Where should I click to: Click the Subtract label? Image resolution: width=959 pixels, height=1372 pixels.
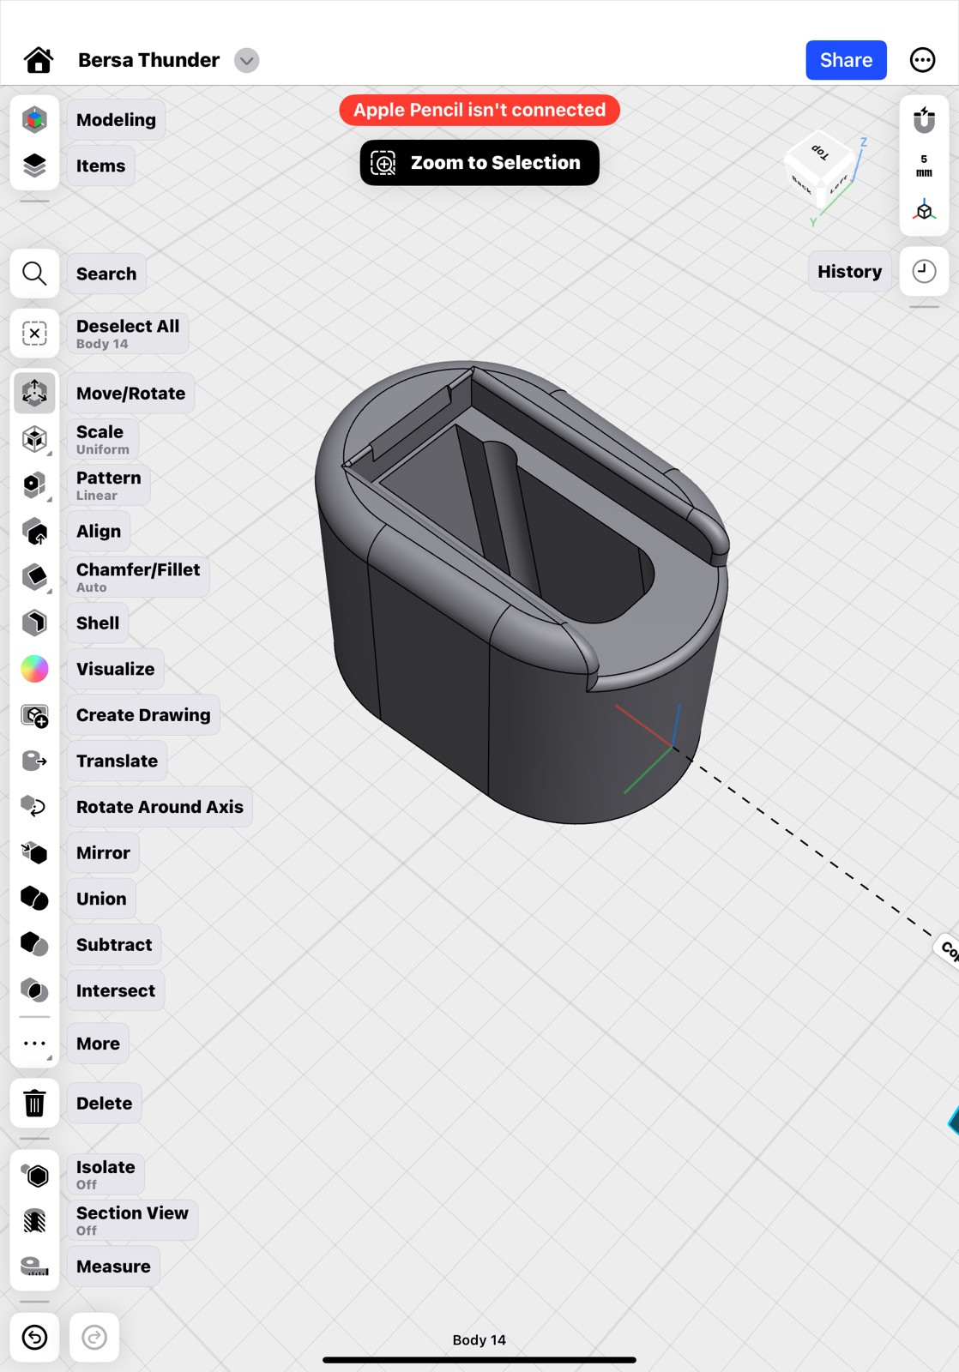[114, 945]
